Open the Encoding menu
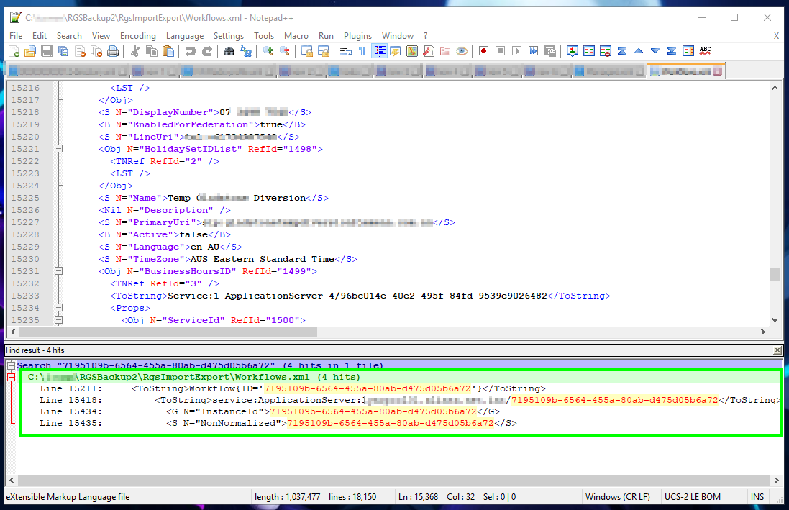 [x=138, y=36]
